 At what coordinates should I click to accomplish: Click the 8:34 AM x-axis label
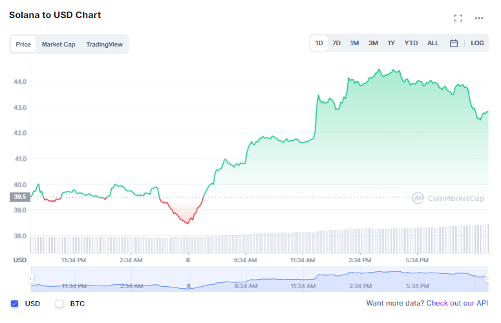coord(245,260)
